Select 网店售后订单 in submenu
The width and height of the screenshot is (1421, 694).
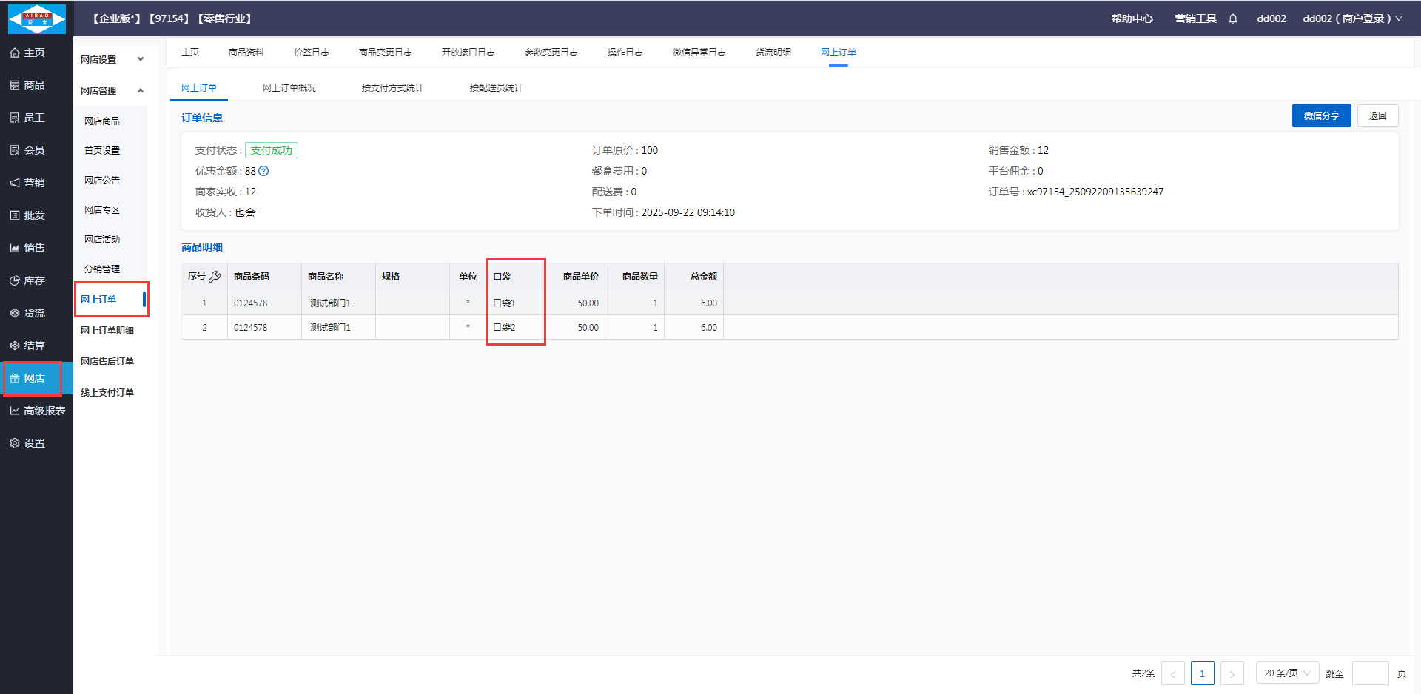pos(107,362)
